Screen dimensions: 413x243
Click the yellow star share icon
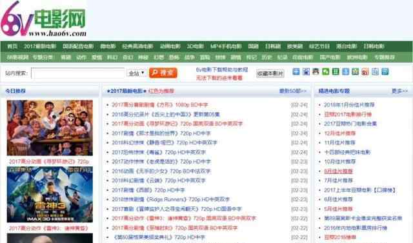pyautogui.click(x=356, y=72)
